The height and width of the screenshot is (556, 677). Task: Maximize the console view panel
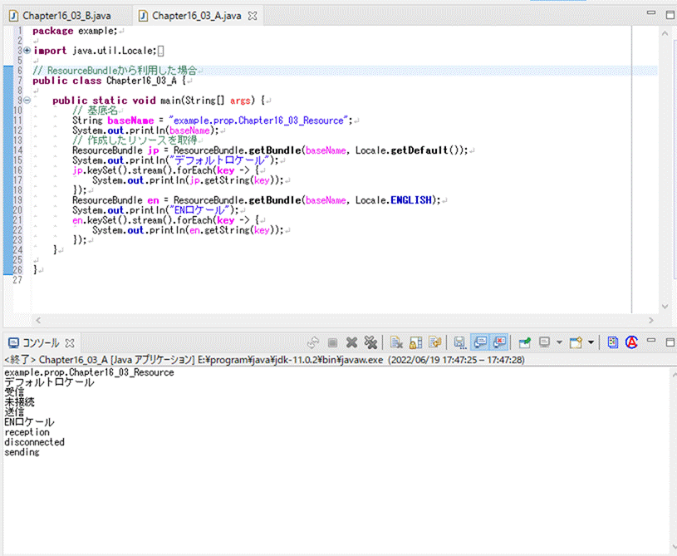(x=670, y=342)
